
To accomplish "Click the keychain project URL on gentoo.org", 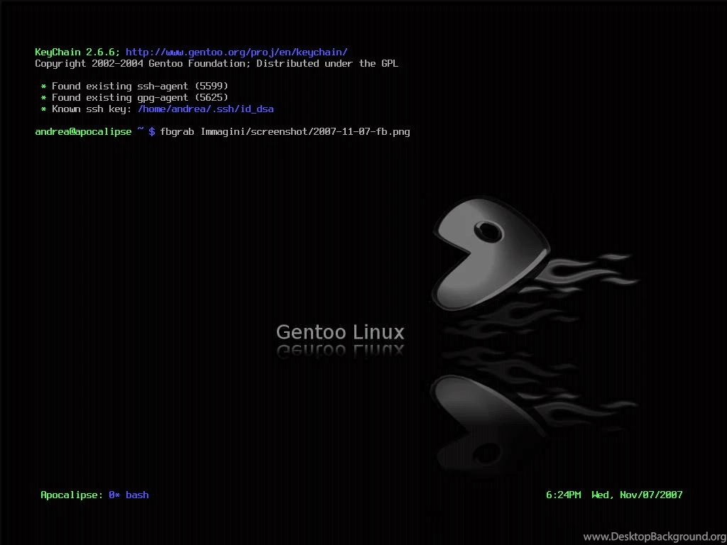I will click(236, 53).
